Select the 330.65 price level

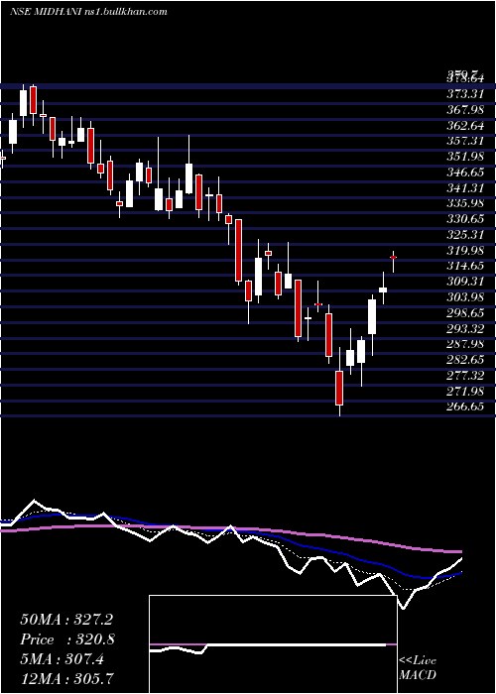pyautogui.click(x=465, y=219)
